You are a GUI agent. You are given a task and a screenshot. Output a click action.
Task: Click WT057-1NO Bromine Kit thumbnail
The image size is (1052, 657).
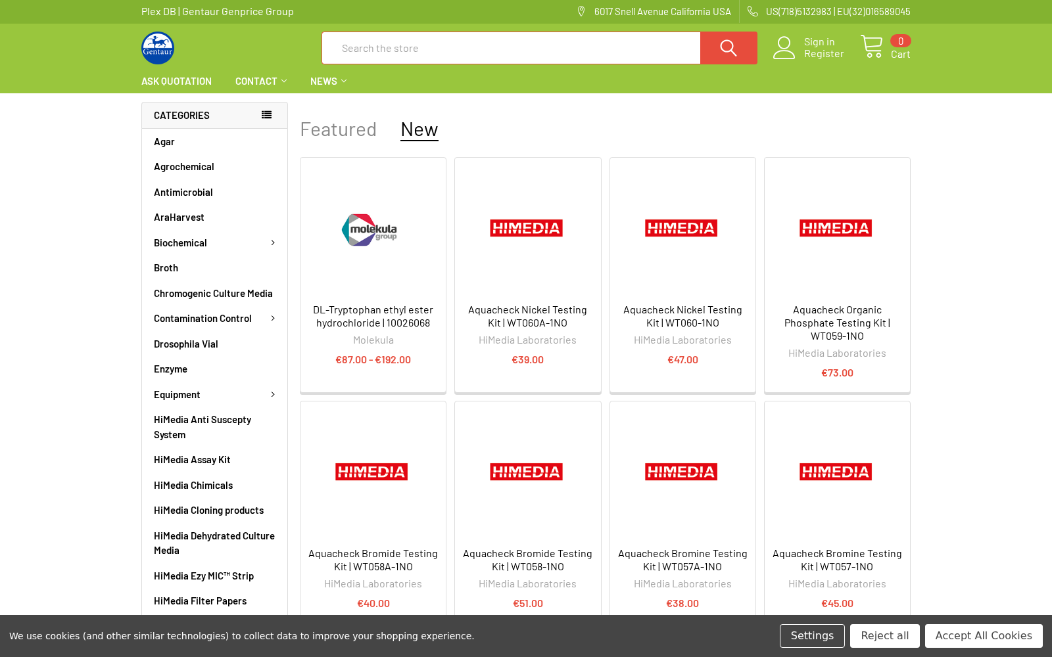point(836,472)
